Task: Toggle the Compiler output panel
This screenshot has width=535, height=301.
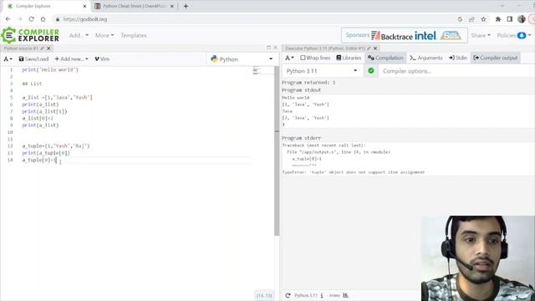Action: [496, 58]
